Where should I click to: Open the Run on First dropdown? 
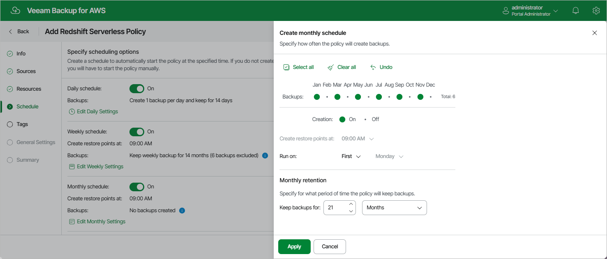(351, 156)
